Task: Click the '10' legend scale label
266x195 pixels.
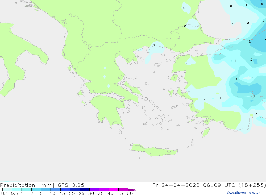Action: (53, 193)
